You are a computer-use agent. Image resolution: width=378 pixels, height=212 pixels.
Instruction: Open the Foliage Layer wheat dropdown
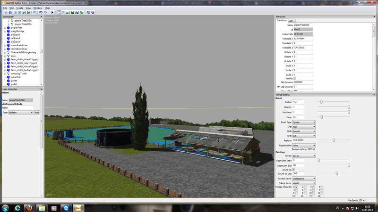tap(304, 183)
